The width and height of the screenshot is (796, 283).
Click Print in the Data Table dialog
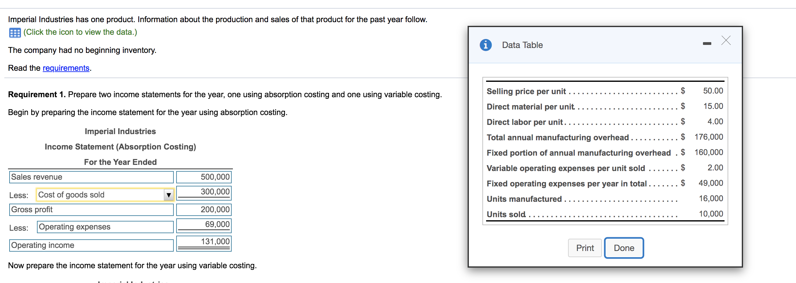585,248
